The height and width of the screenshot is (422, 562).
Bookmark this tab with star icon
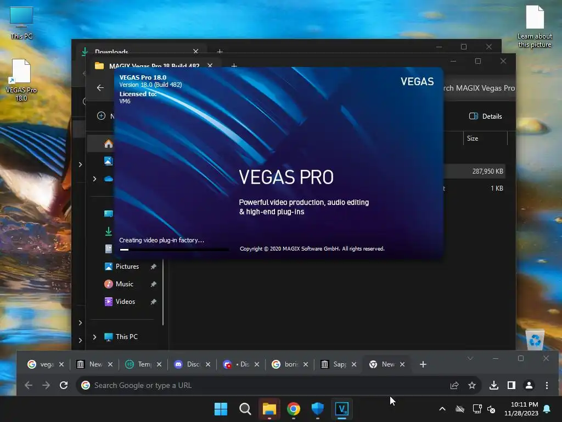tap(472, 385)
